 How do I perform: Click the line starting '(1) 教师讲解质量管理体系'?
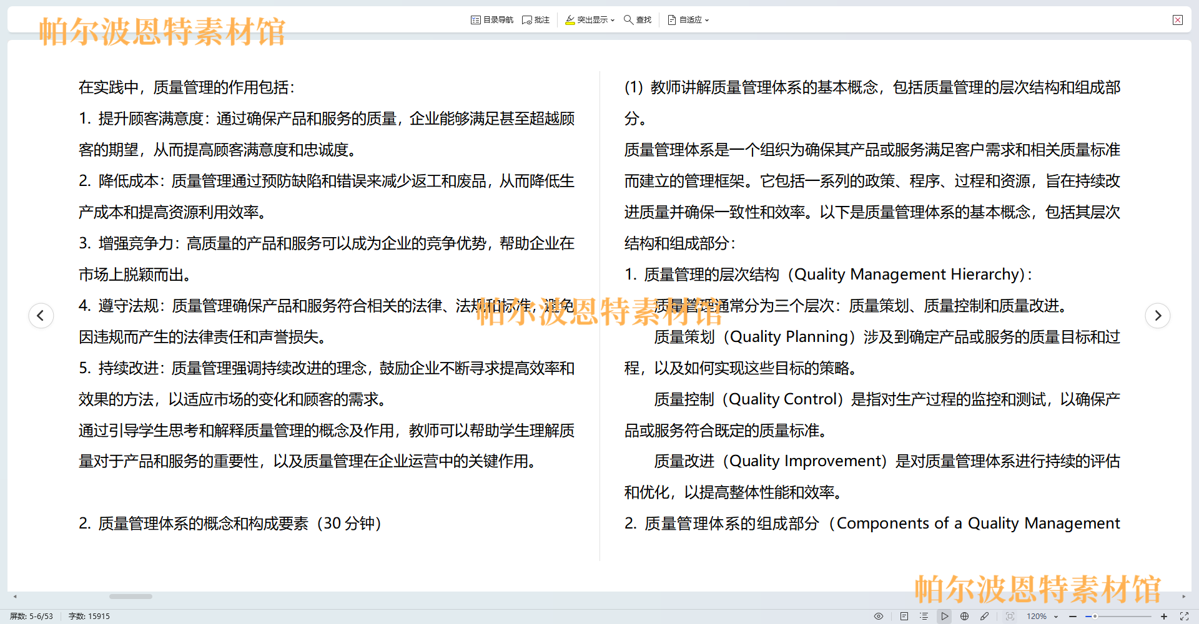pos(872,87)
